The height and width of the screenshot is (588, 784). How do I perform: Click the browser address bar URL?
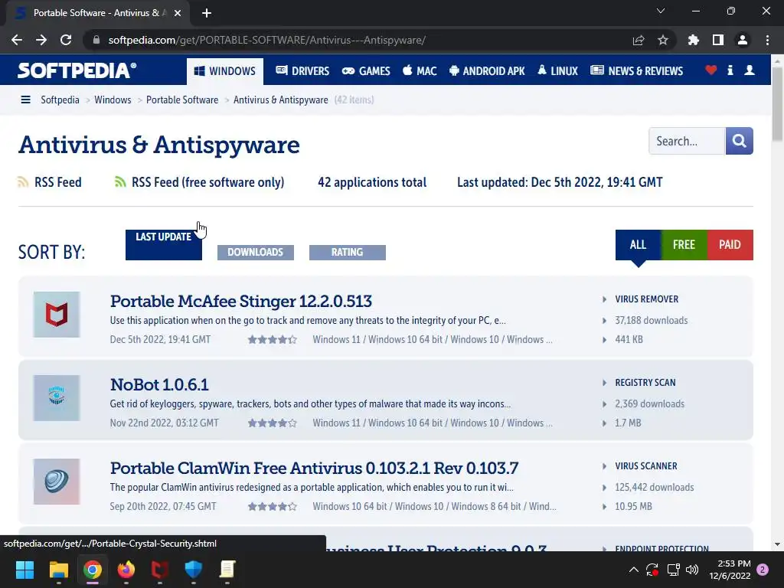(x=267, y=40)
